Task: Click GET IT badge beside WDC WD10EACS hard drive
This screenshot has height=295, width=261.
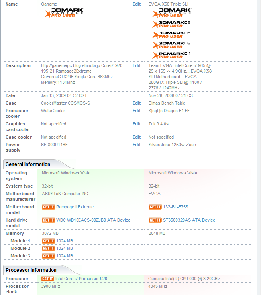Action: (x=48, y=220)
